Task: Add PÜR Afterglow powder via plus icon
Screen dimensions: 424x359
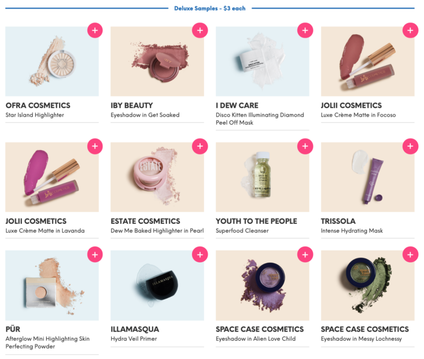Action: (x=95, y=255)
